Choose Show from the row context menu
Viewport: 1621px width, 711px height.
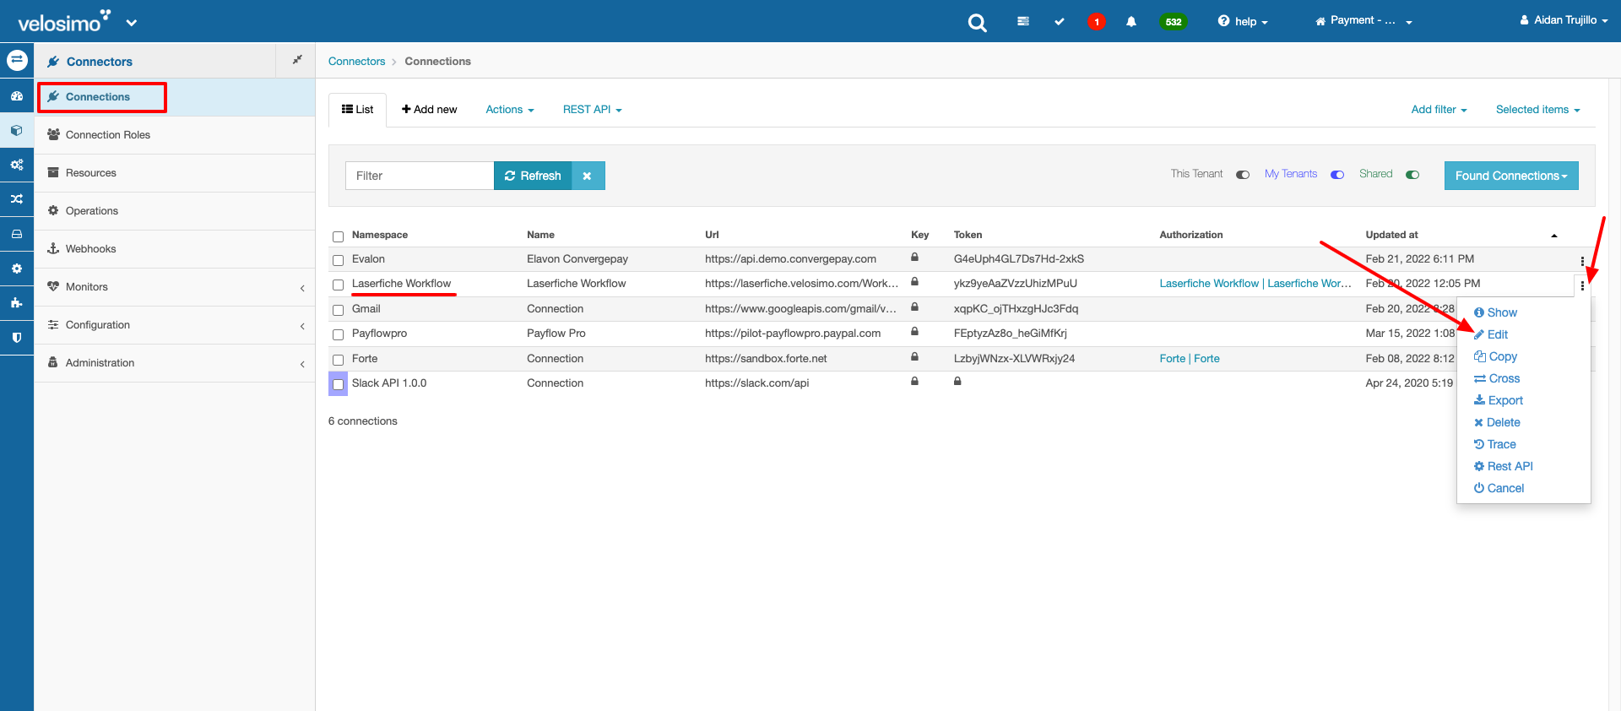pos(1495,312)
